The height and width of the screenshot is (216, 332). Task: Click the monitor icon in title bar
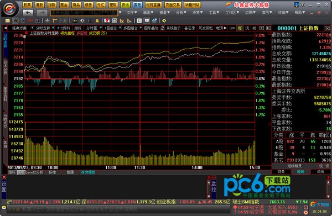pyautogui.click(x=297, y=4)
